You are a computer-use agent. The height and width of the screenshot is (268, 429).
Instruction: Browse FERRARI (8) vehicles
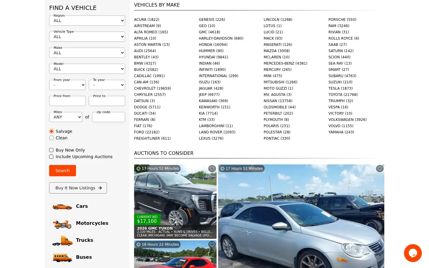[144, 120]
